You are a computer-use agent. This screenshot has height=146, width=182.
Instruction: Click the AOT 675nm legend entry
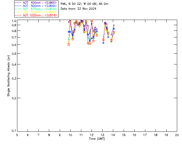(36, 9)
